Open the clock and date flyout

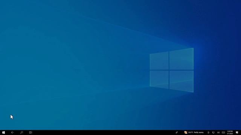pos(230,132)
